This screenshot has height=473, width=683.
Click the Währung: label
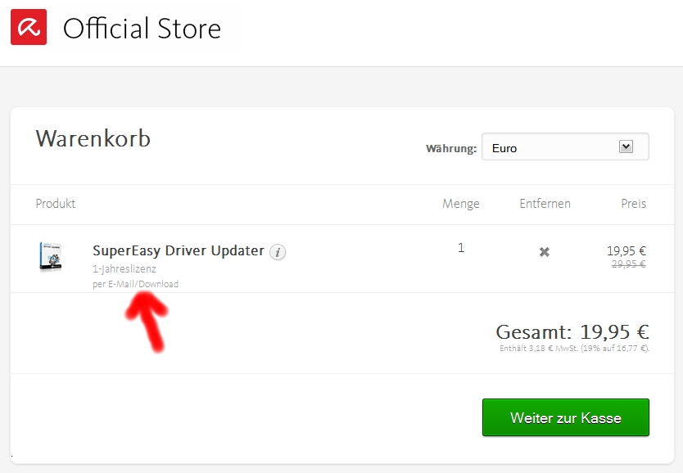[x=451, y=148]
